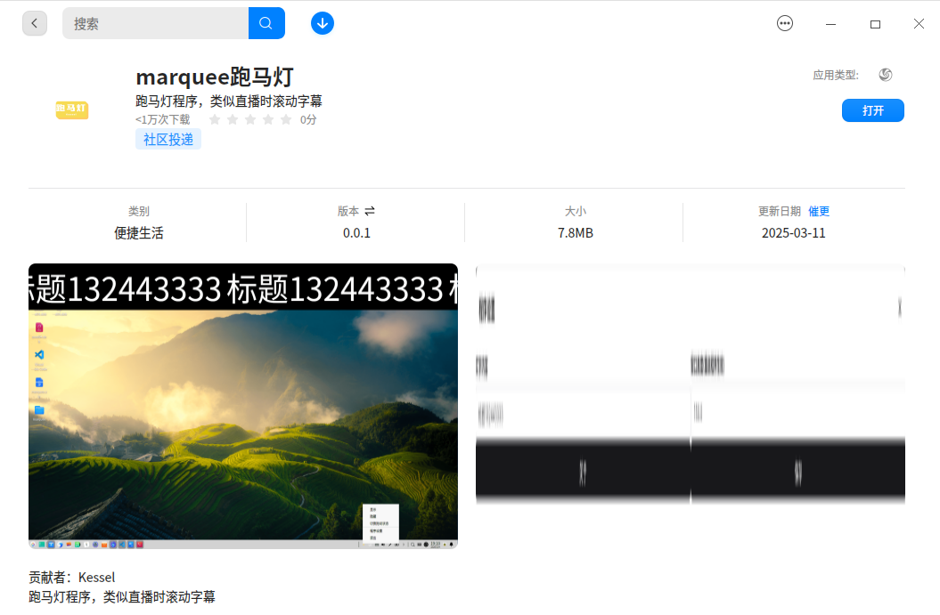Click the deepin app type swirl icon
This screenshot has height=615, width=940.
click(886, 75)
